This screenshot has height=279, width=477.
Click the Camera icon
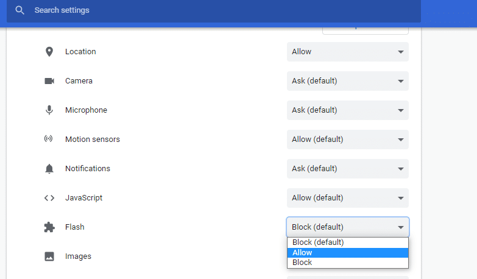(49, 81)
